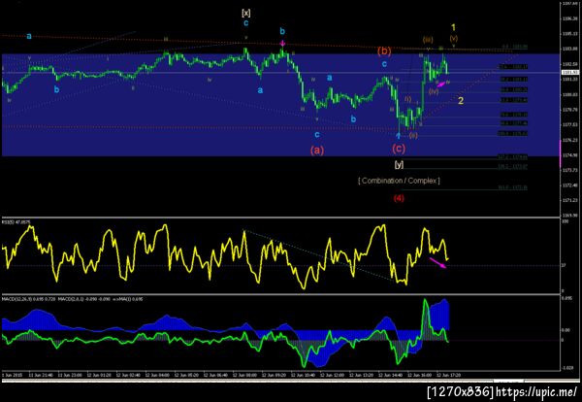Select the white [y] wave label
582x402 pixels.
(399, 164)
